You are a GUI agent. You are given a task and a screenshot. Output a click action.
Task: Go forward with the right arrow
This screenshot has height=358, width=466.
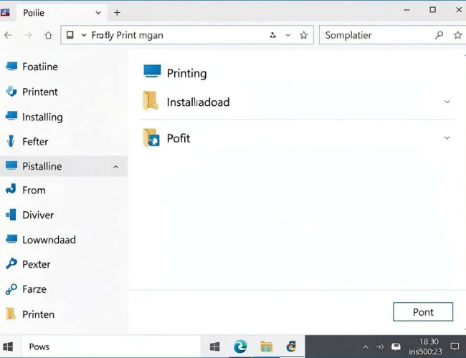click(x=28, y=35)
